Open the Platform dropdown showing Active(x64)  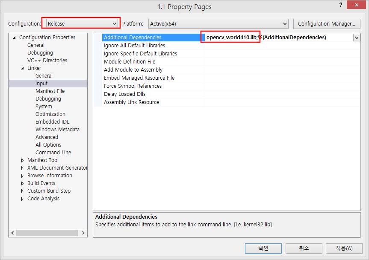(218, 24)
